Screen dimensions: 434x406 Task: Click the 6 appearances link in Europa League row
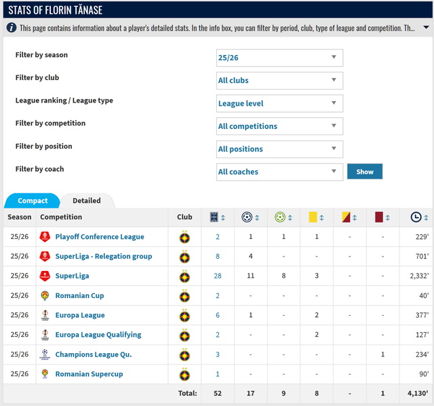[x=218, y=315]
